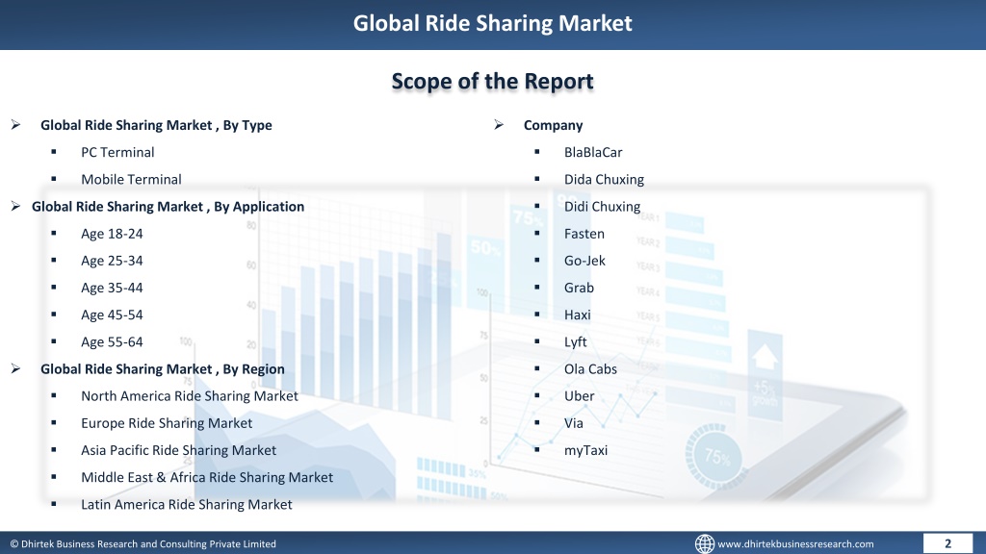
Task: Select the 'Scope of the Report' heading
Action: point(492,81)
